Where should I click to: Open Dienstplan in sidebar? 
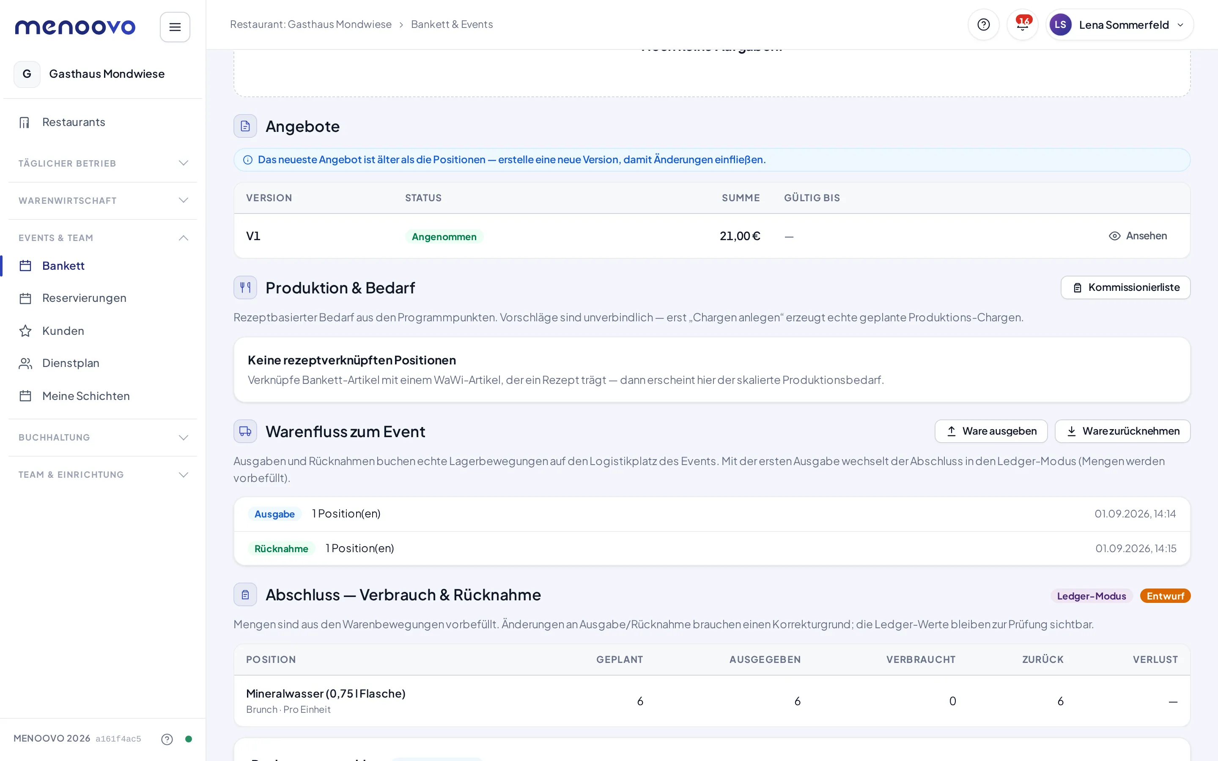coord(102,364)
